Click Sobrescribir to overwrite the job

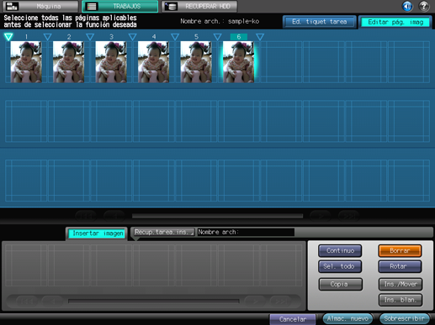(x=404, y=318)
